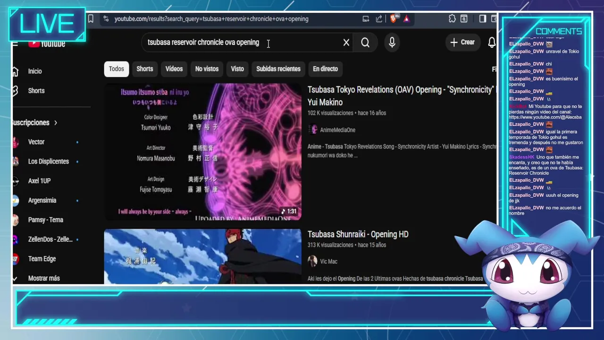Screen dimensions: 604x340
Task: Open Tsubasa Tokyo Revelations video thumbnail
Action: tap(202, 152)
